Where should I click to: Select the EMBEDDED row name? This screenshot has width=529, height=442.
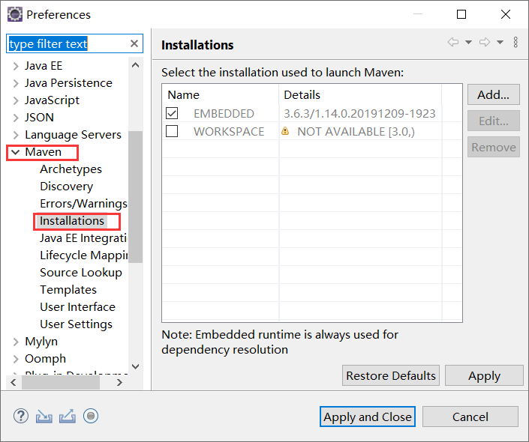(x=224, y=114)
